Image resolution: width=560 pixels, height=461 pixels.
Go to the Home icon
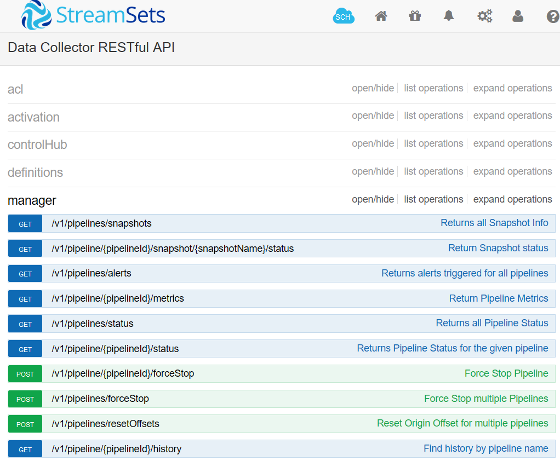coord(381,16)
